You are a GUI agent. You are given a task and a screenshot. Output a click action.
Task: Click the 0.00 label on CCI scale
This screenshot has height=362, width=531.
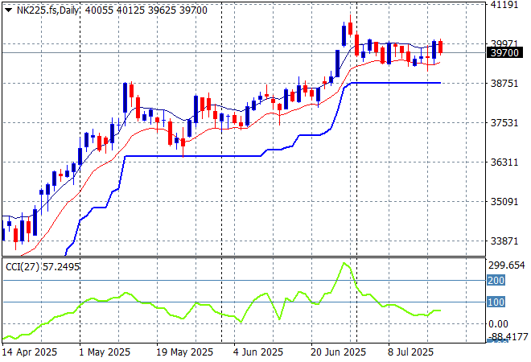pos(500,323)
